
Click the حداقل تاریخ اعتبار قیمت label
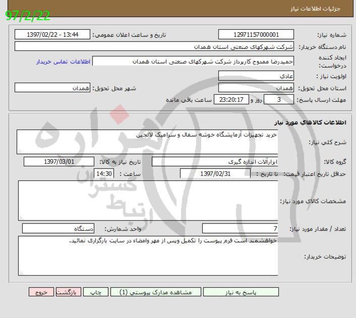(315, 174)
